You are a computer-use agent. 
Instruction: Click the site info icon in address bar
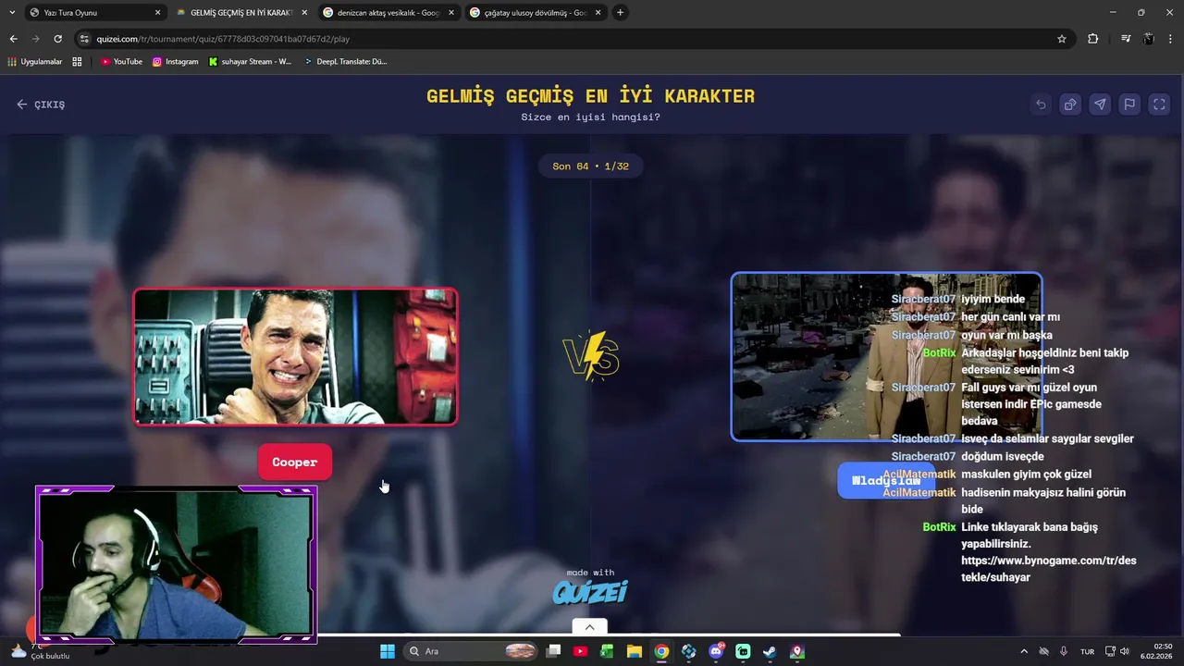84,39
